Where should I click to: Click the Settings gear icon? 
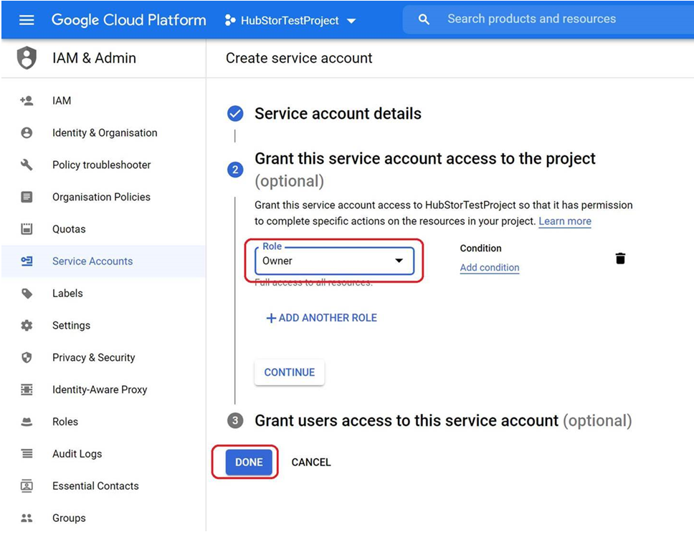[x=27, y=325]
